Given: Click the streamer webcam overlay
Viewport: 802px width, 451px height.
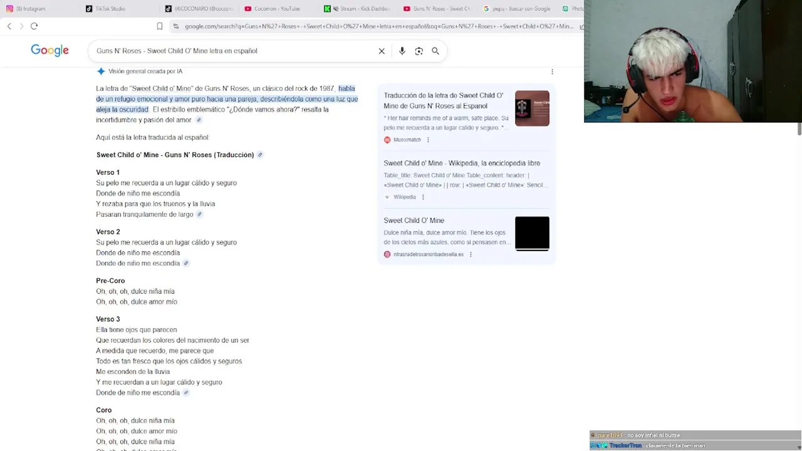Looking at the screenshot, I should click(x=693, y=61).
